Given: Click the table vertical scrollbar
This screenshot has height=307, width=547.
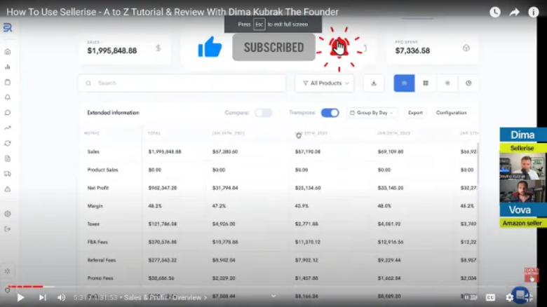Looking at the screenshot, I should [478, 163].
